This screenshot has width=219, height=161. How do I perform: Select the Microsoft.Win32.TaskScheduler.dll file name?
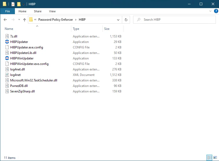tap(34, 80)
